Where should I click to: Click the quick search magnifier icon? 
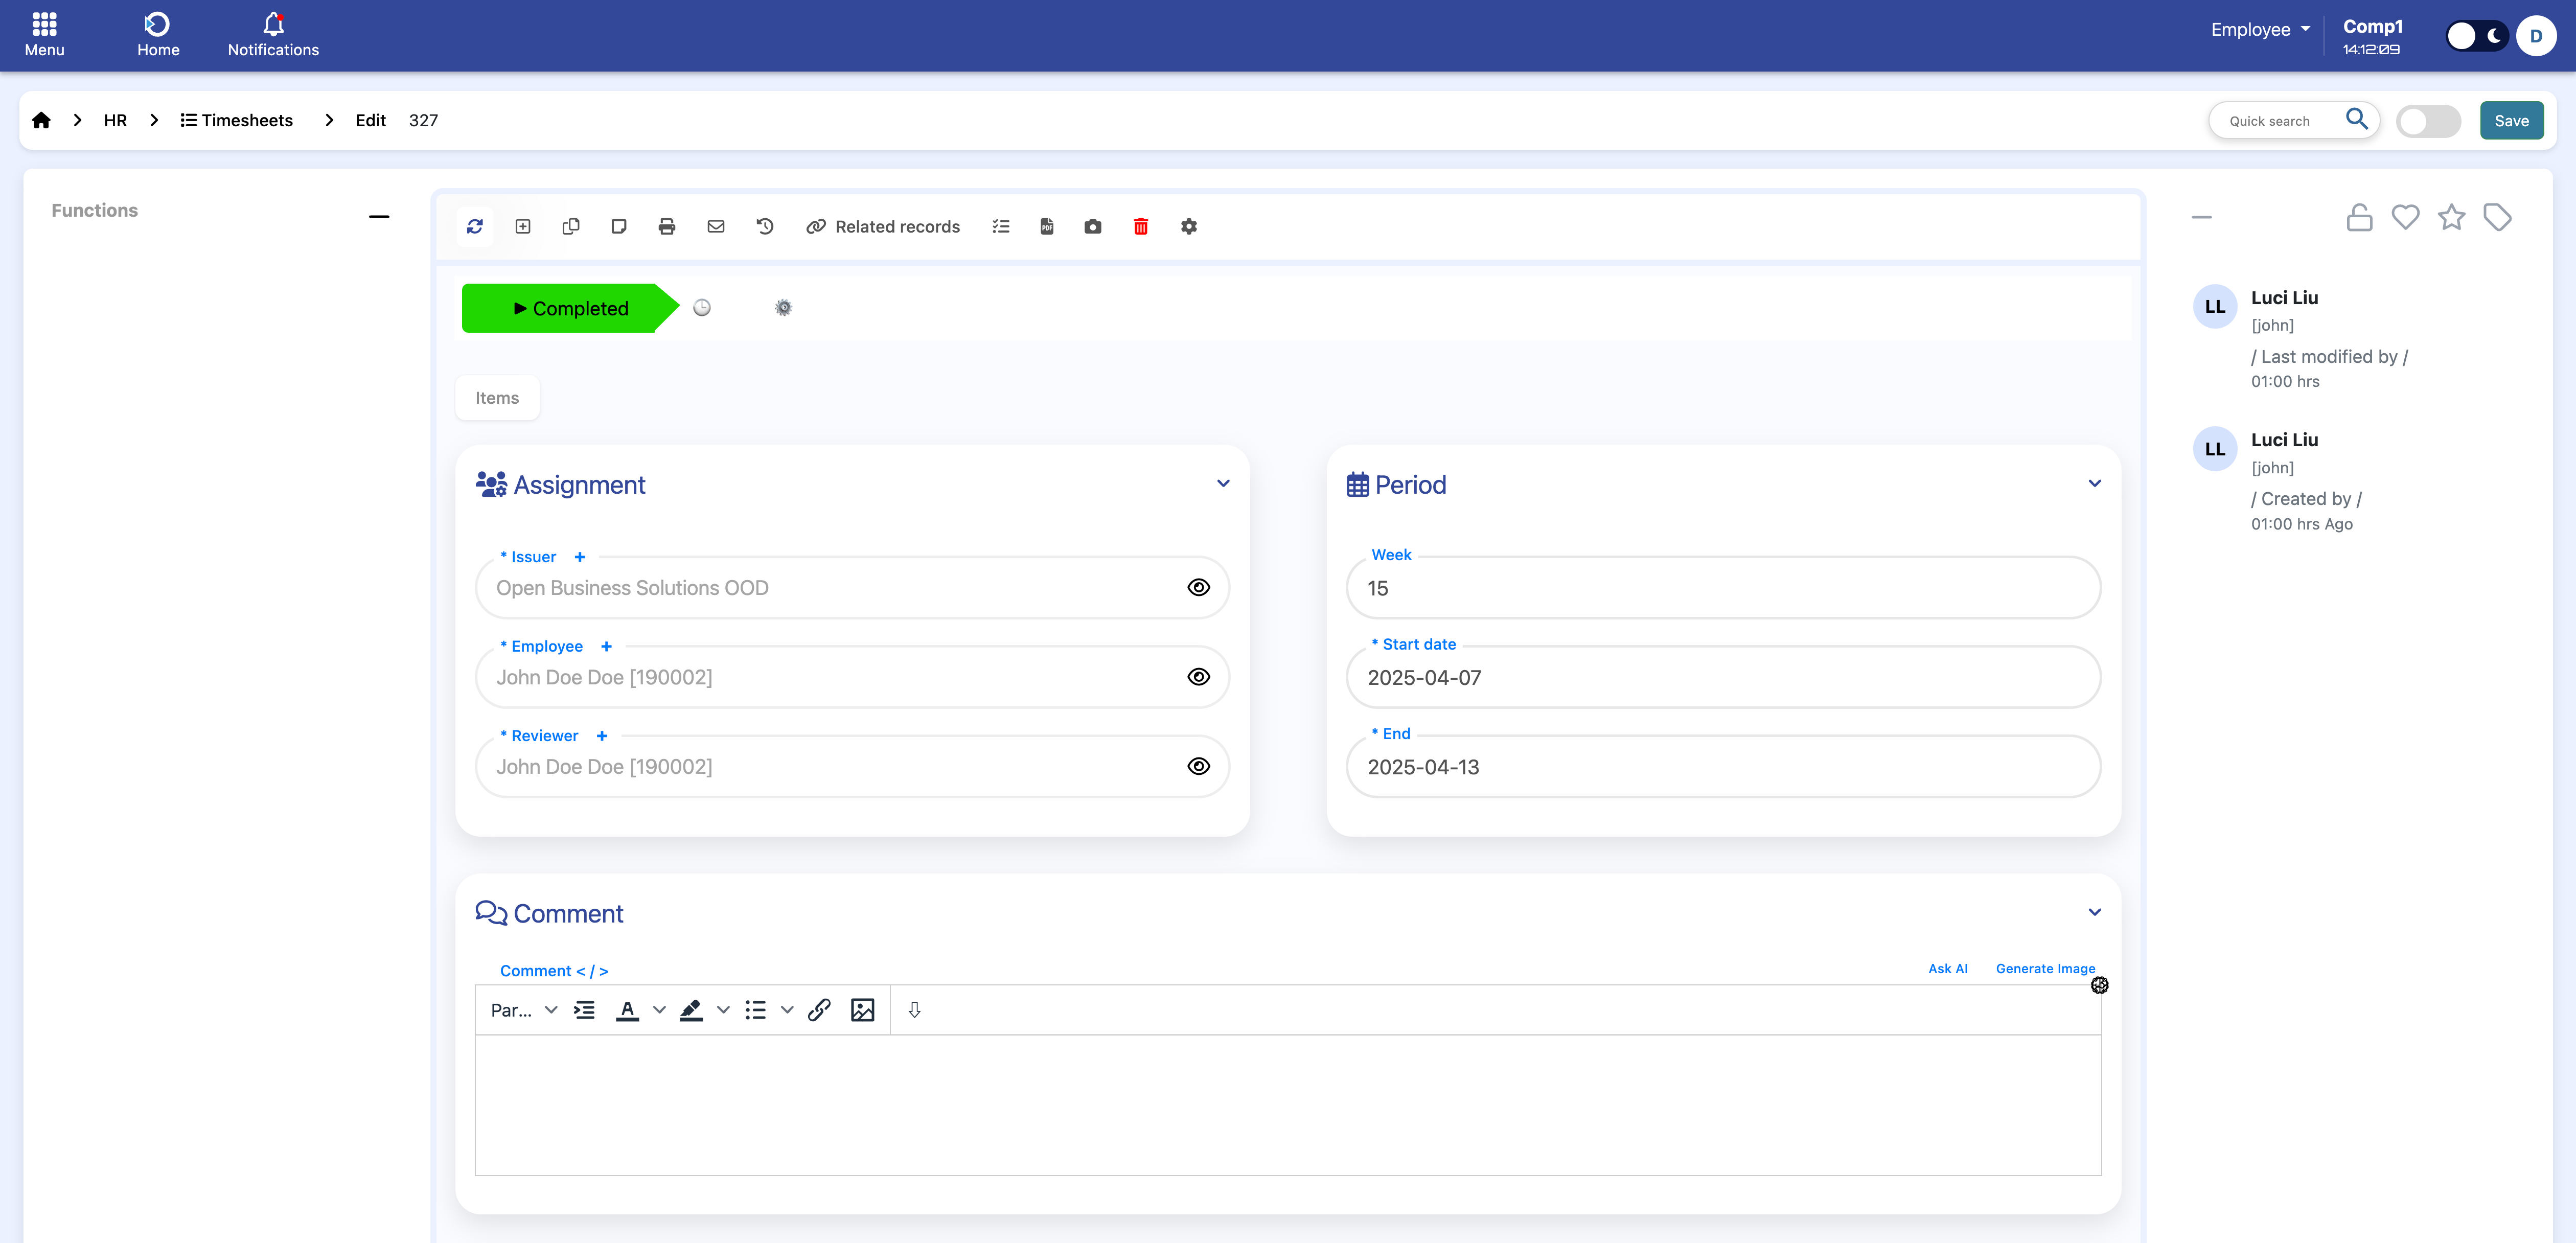point(2357,120)
